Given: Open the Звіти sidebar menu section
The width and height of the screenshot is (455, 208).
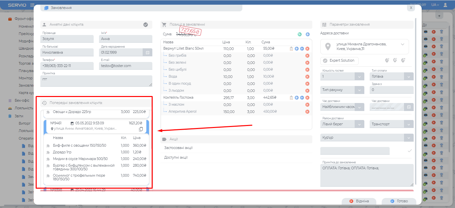Looking at the screenshot, I should [19, 116].
